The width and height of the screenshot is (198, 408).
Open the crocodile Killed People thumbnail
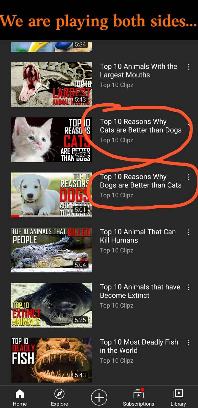click(x=51, y=250)
